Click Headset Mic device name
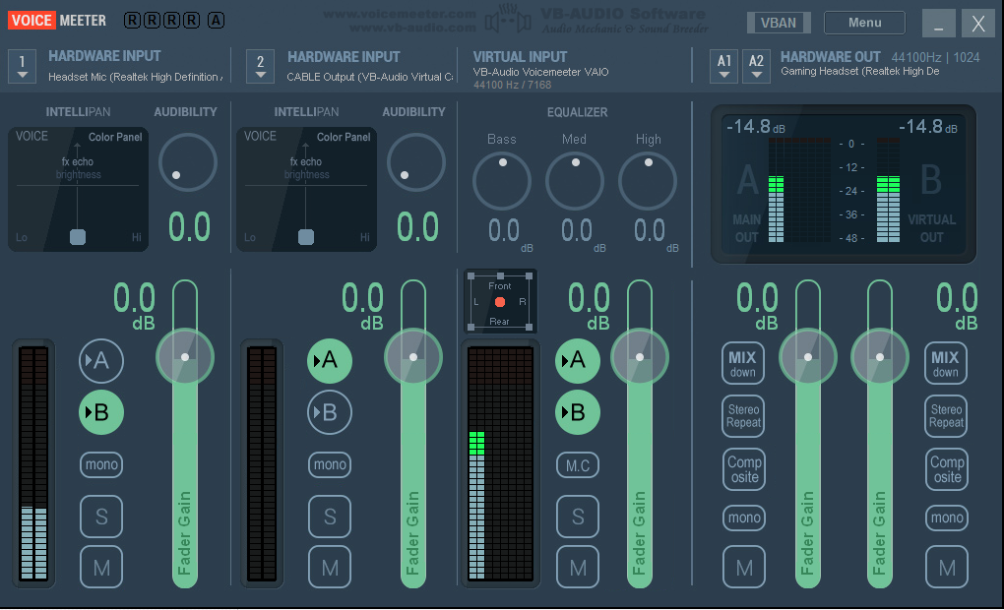Screen dimensions: 1004x610 [135, 77]
